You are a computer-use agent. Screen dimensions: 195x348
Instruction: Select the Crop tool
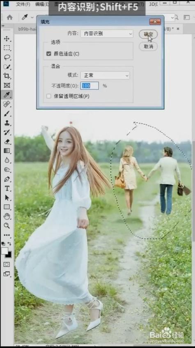tap(7, 76)
